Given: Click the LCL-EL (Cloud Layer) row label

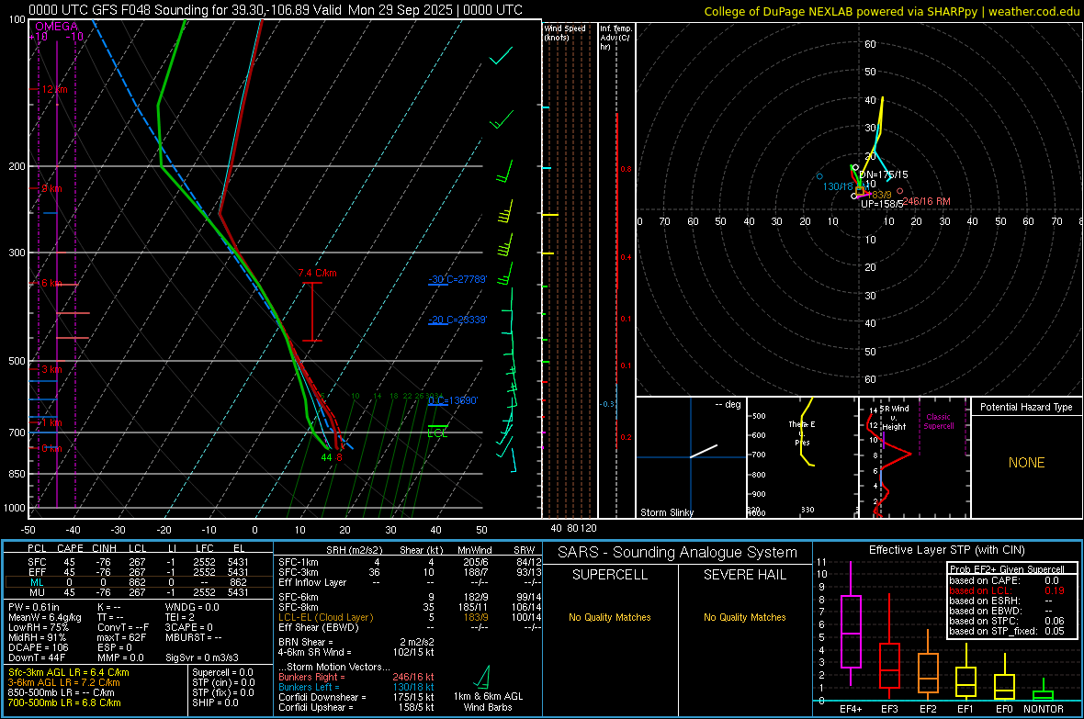Looking at the screenshot, I should pos(325,617).
